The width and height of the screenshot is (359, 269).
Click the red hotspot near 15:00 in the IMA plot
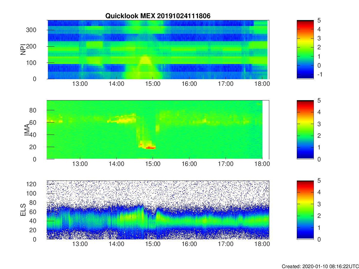tap(150, 147)
